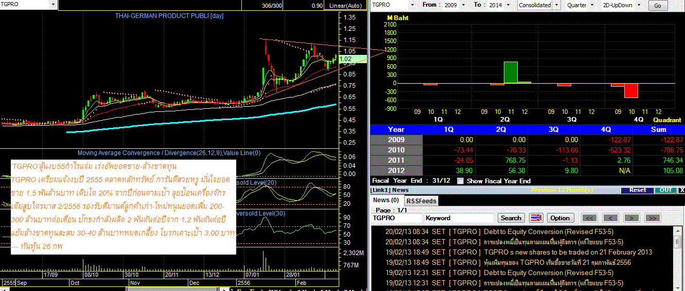Go to next news page (>)
Screen dimensions: 685x291
(x=631, y=218)
